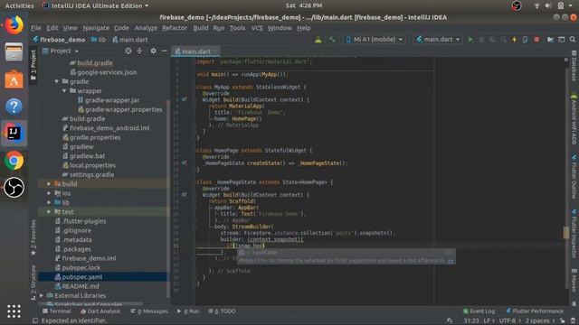Open the File menu

click(36, 28)
